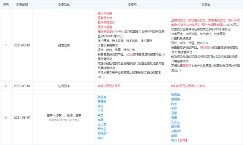243x145 pixels.
Task: Click the 变更项目 column header
Action: (x=64, y=5)
